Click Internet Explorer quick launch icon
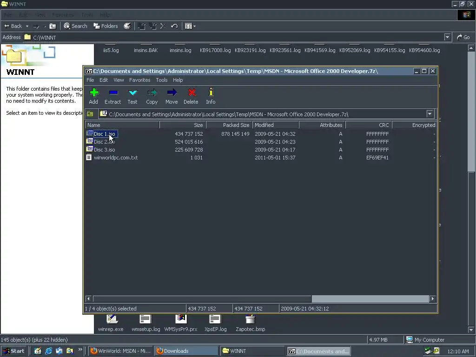Viewport: 476px width, 357px height. point(48,351)
